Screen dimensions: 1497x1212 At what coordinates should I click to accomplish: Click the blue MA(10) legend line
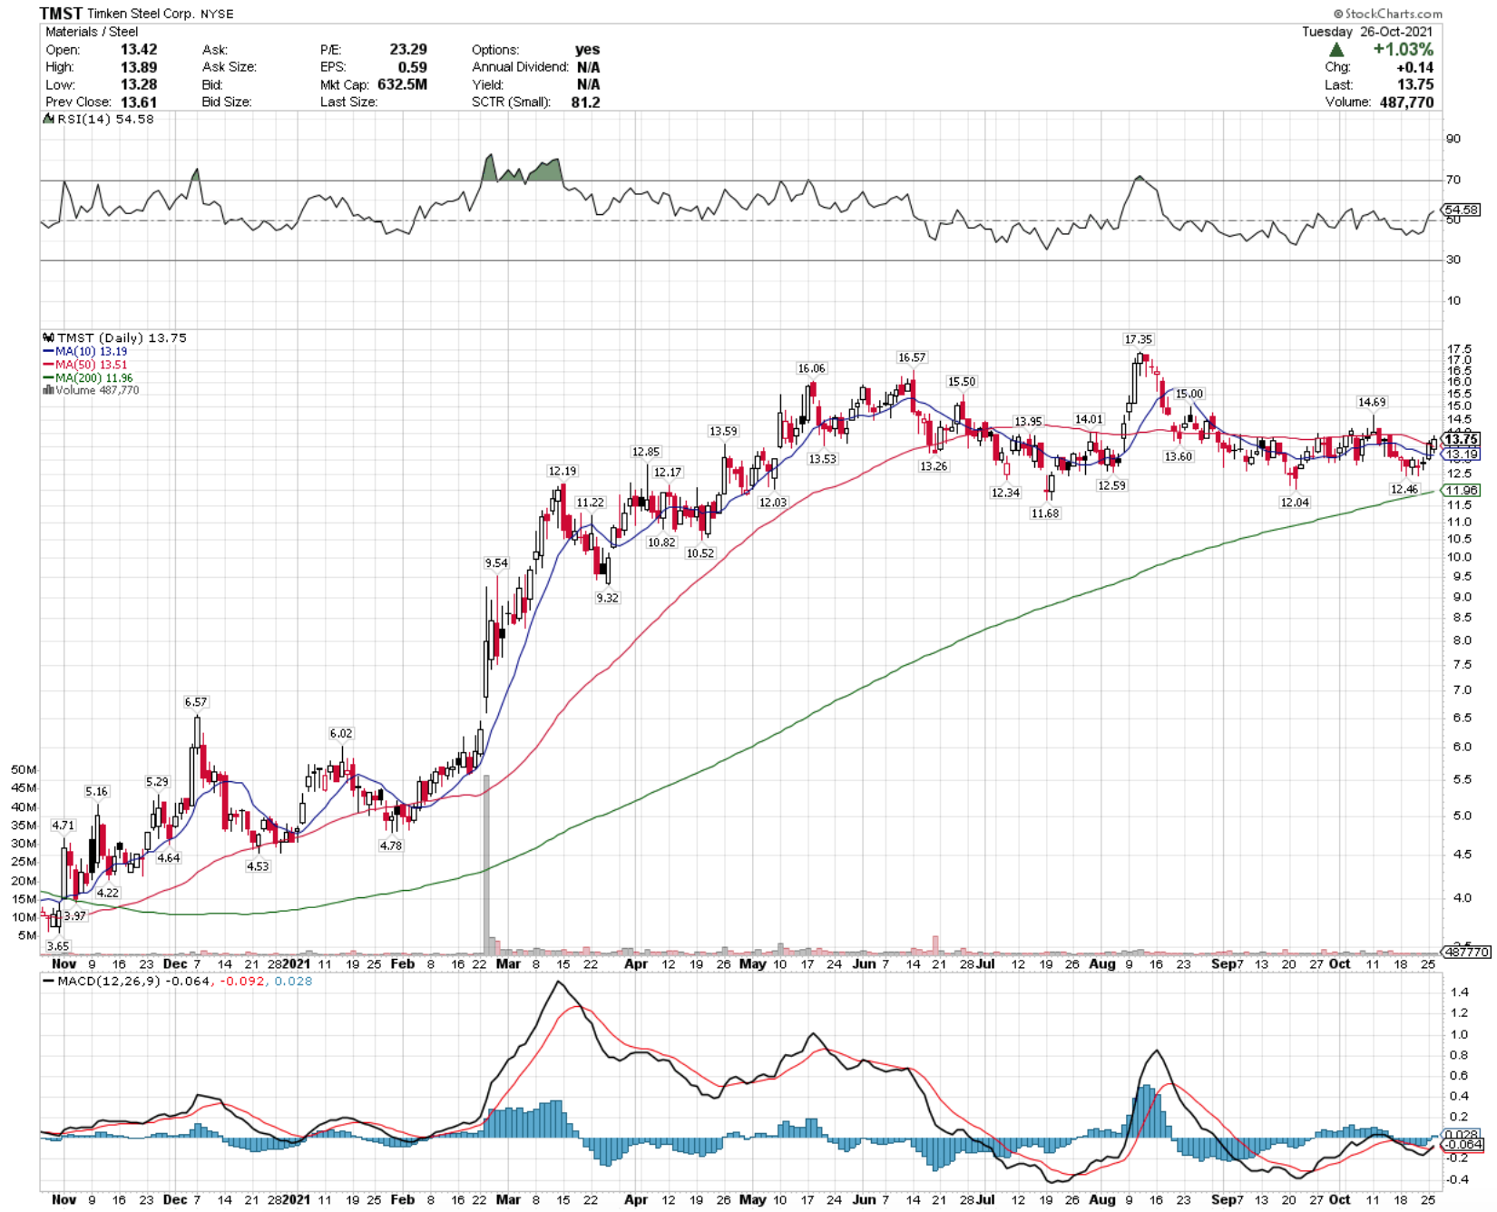pos(49,352)
